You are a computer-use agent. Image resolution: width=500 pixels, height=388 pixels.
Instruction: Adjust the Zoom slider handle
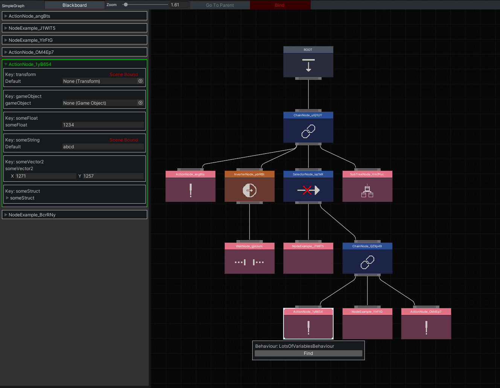tap(126, 5)
